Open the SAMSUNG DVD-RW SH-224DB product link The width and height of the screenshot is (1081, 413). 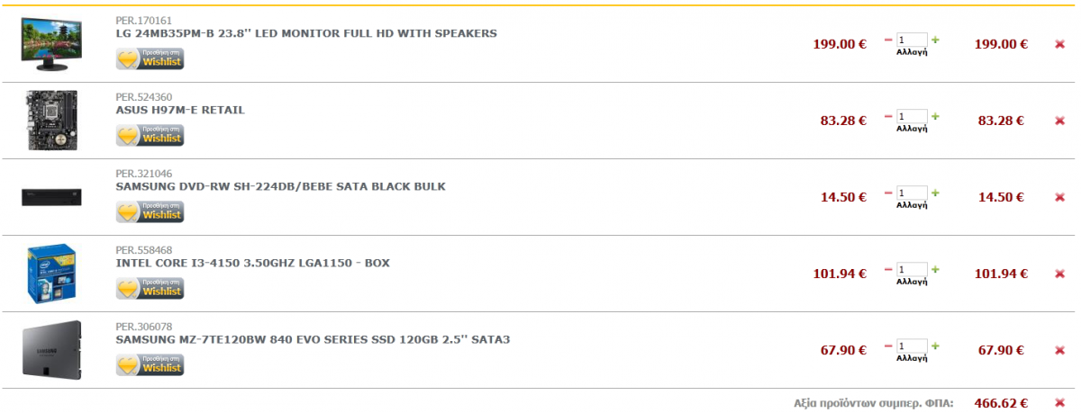(281, 186)
